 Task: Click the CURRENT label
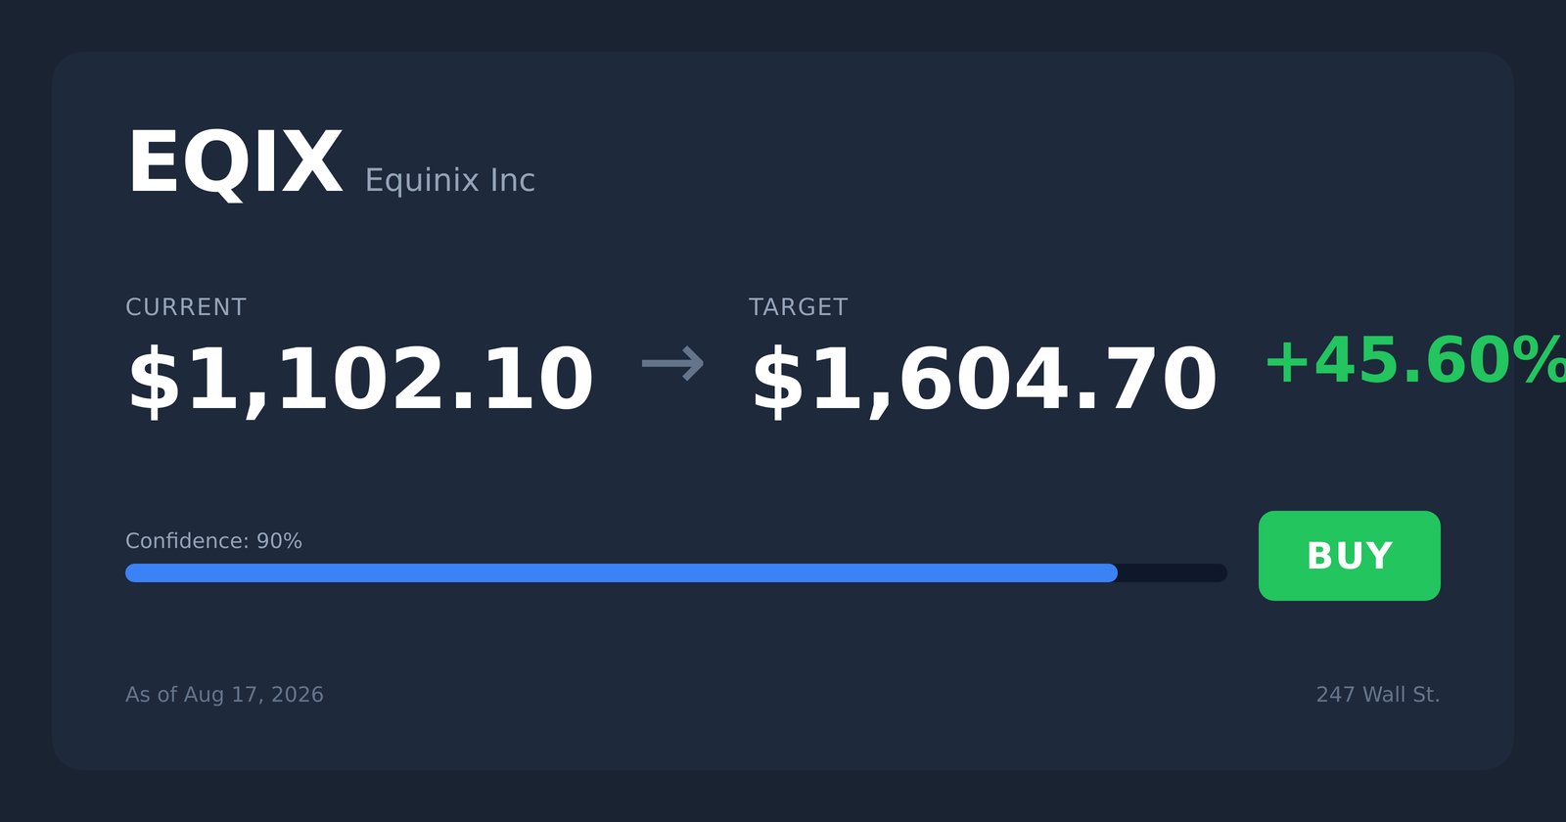click(186, 307)
